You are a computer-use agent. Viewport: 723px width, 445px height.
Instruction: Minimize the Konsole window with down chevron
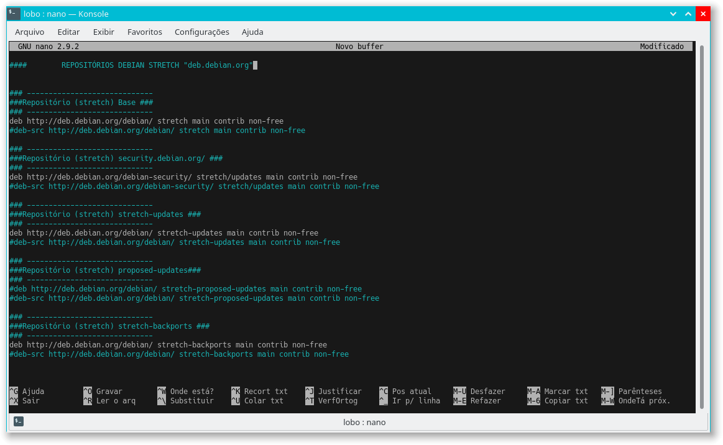point(673,14)
